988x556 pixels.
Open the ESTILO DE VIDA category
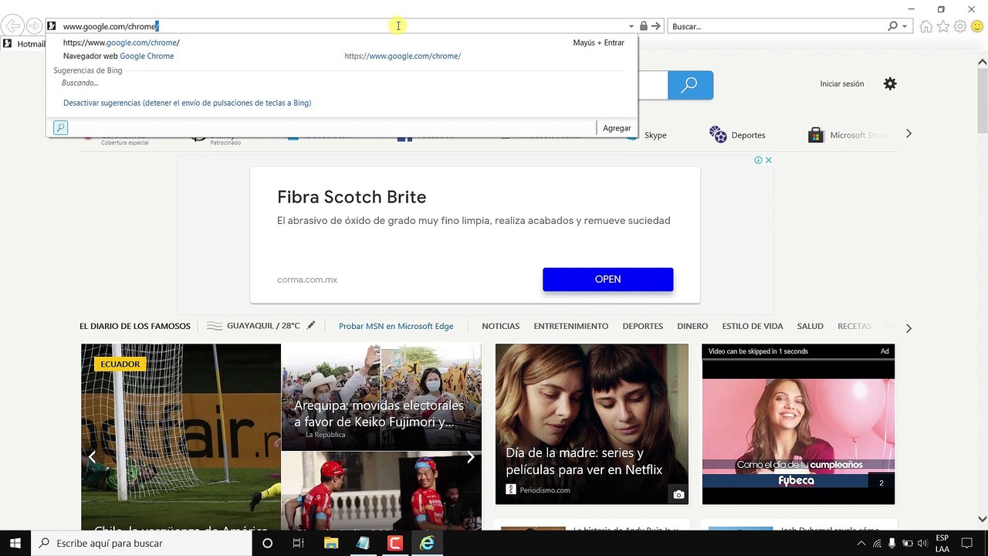pos(753,326)
